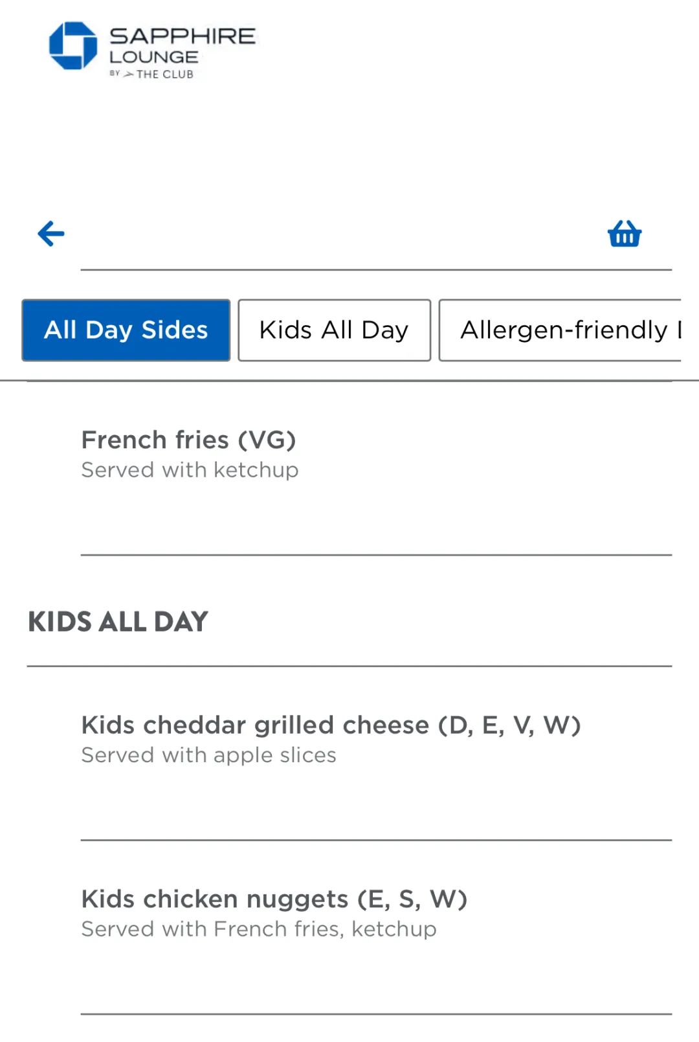Select the French fries menu item
This screenshot has height=1042, width=699.
coord(155,440)
